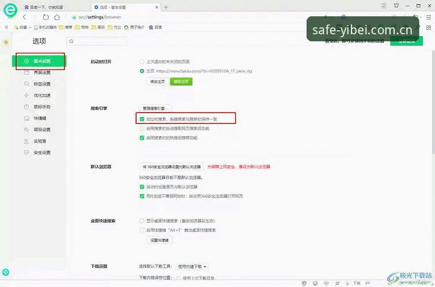Select 使用上次下载目录 radio option
The height and width of the screenshot is (287, 435).
(x=179, y=278)
